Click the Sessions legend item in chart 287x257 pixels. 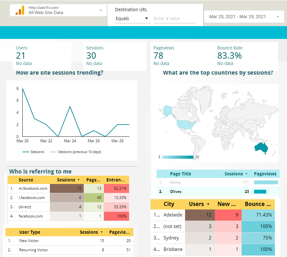coord(34,152)
